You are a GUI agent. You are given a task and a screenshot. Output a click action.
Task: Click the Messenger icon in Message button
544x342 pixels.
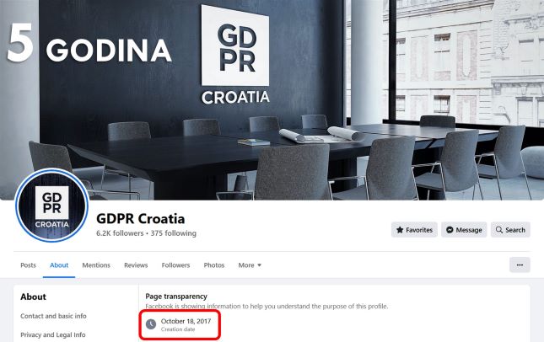tap(450, 230)
